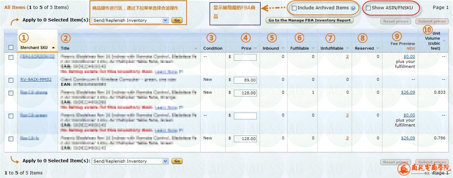Viewport: 453px width, 178px height.
Task: Click the Condition column header
Action: coord(213,48)
